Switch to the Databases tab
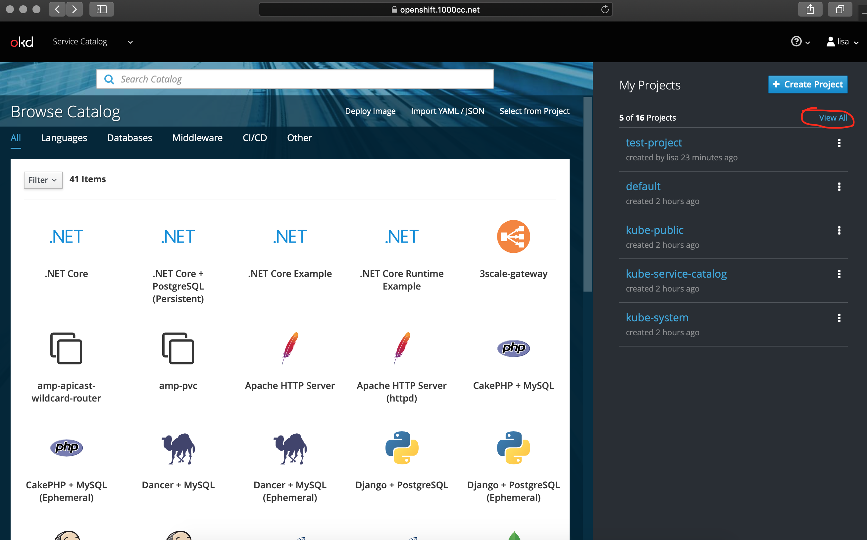The height and width of the screenshot is (540, 867). click(x=129, y=137)
